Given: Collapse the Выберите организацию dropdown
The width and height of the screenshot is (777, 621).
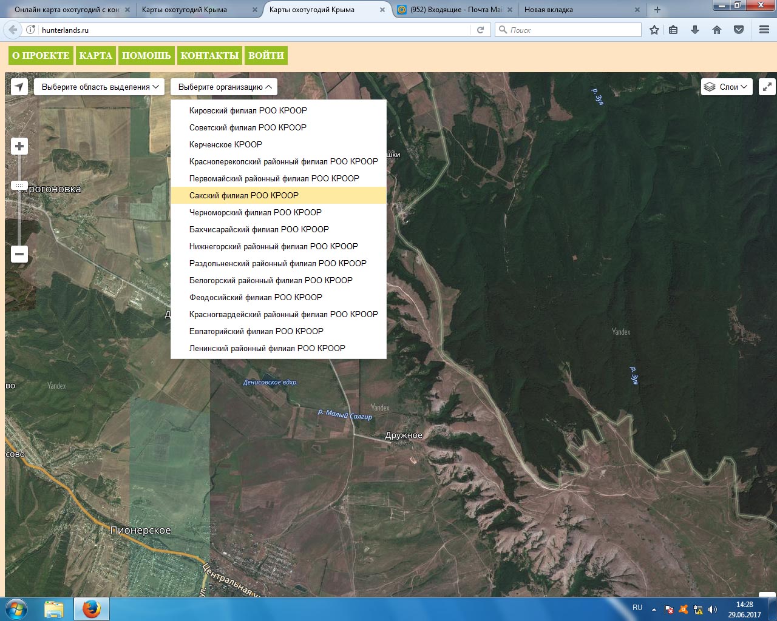Looking at the screenshot, I should [x=224, y=87].
